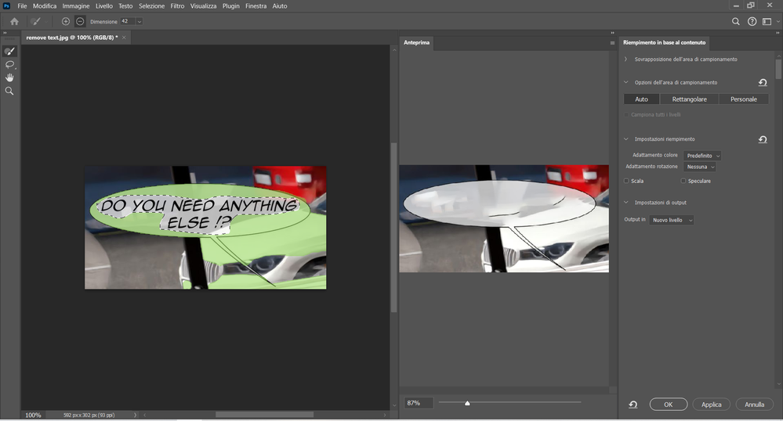Open the File menu
This screenshot has width=783, height=421.
coord(22,6)
